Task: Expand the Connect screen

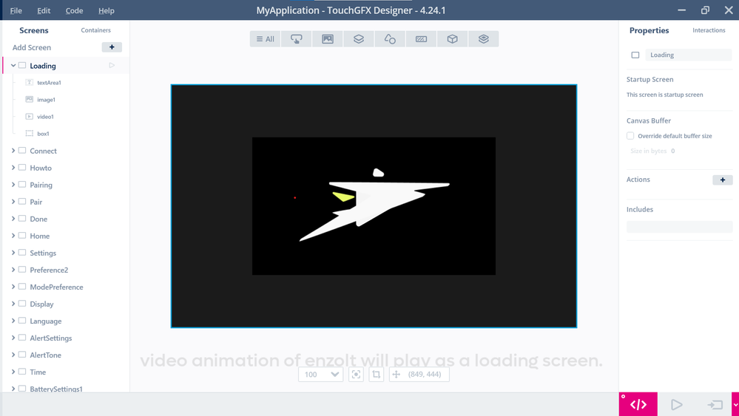Action: [x=13, y=151]
